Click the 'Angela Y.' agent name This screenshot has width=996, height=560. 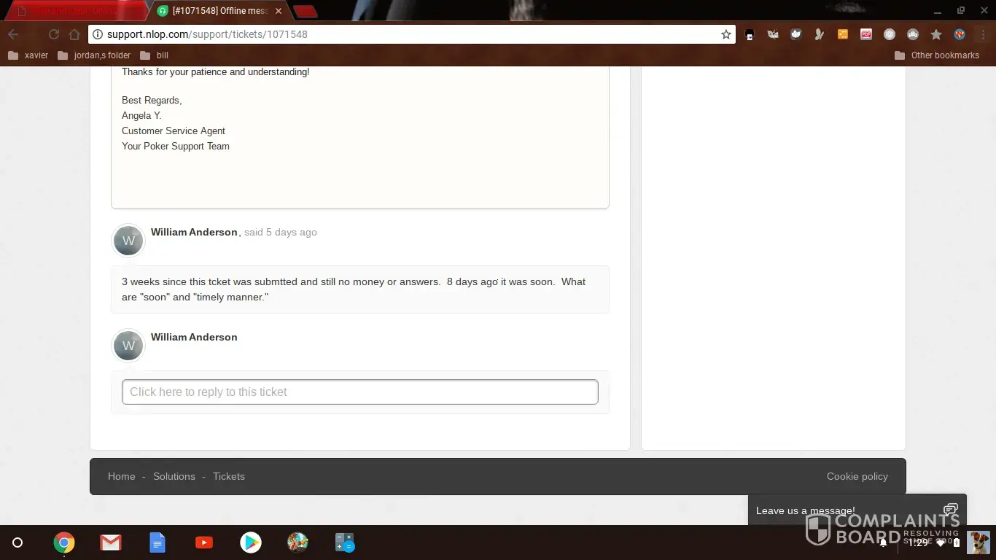(x=141, y=115)
